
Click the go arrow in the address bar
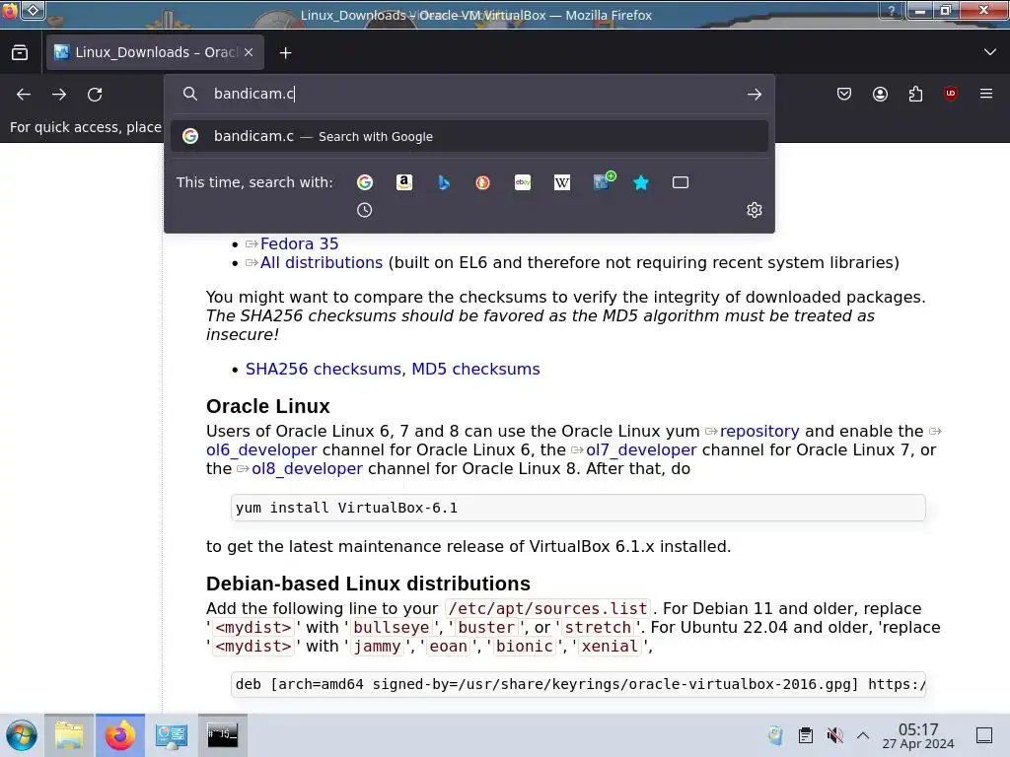point(755,94)
